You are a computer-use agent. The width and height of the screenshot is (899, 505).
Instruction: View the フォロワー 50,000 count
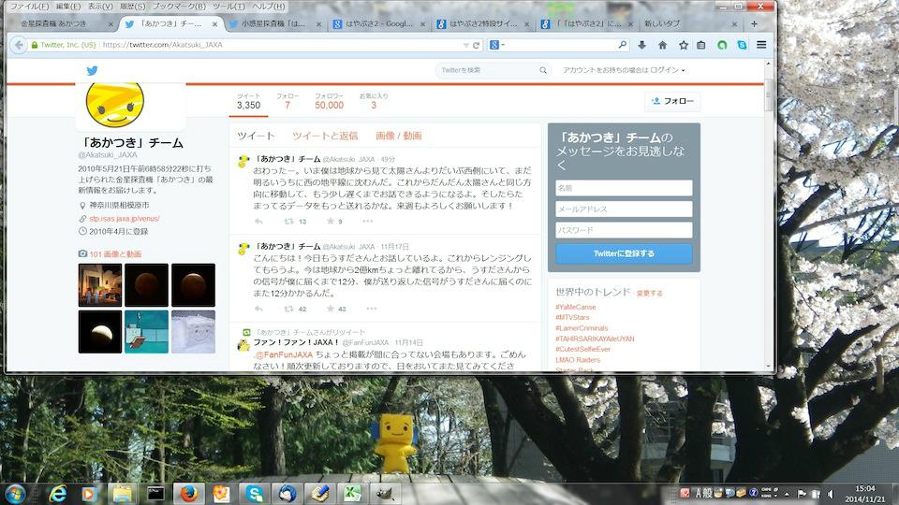pyautogui.click(x=329, y=101)
